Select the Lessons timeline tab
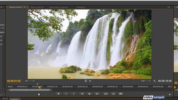 pyautogui.click(x=14, y=99)
